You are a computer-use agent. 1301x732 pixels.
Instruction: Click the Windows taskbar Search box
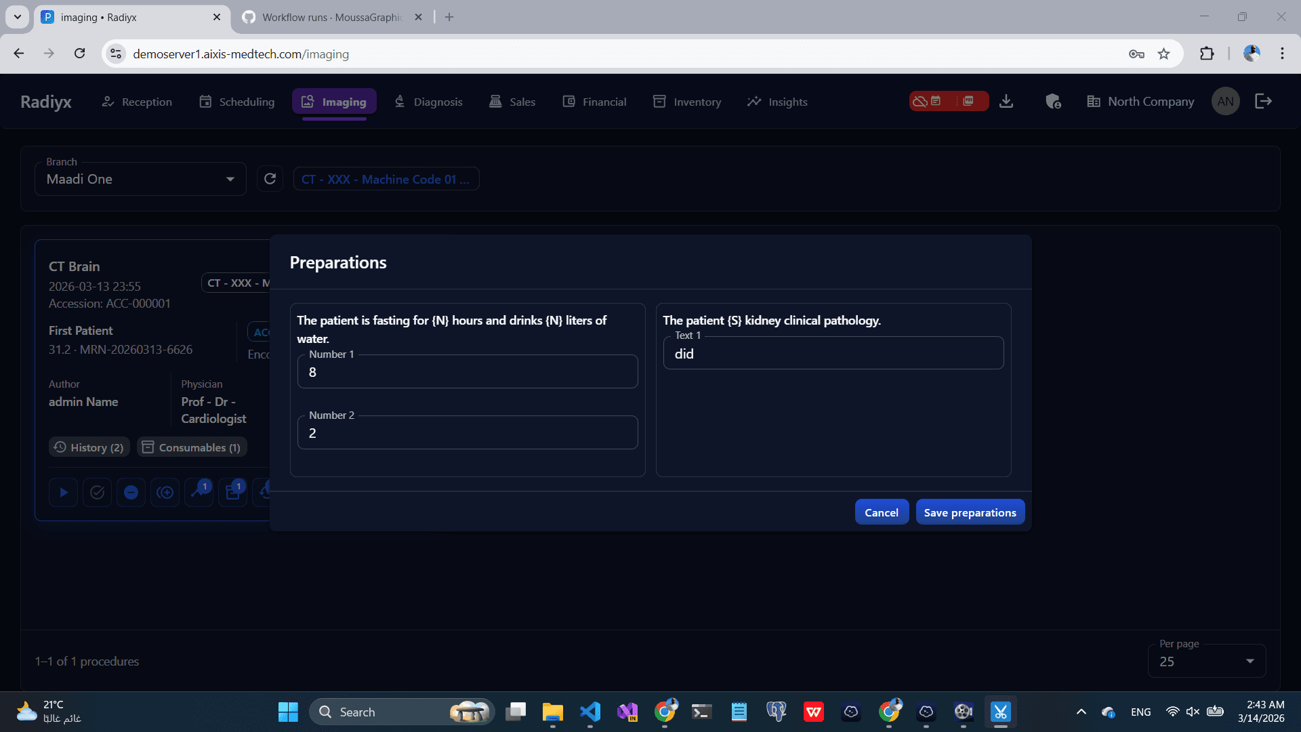pyautogui.click(x=401, y=712)
